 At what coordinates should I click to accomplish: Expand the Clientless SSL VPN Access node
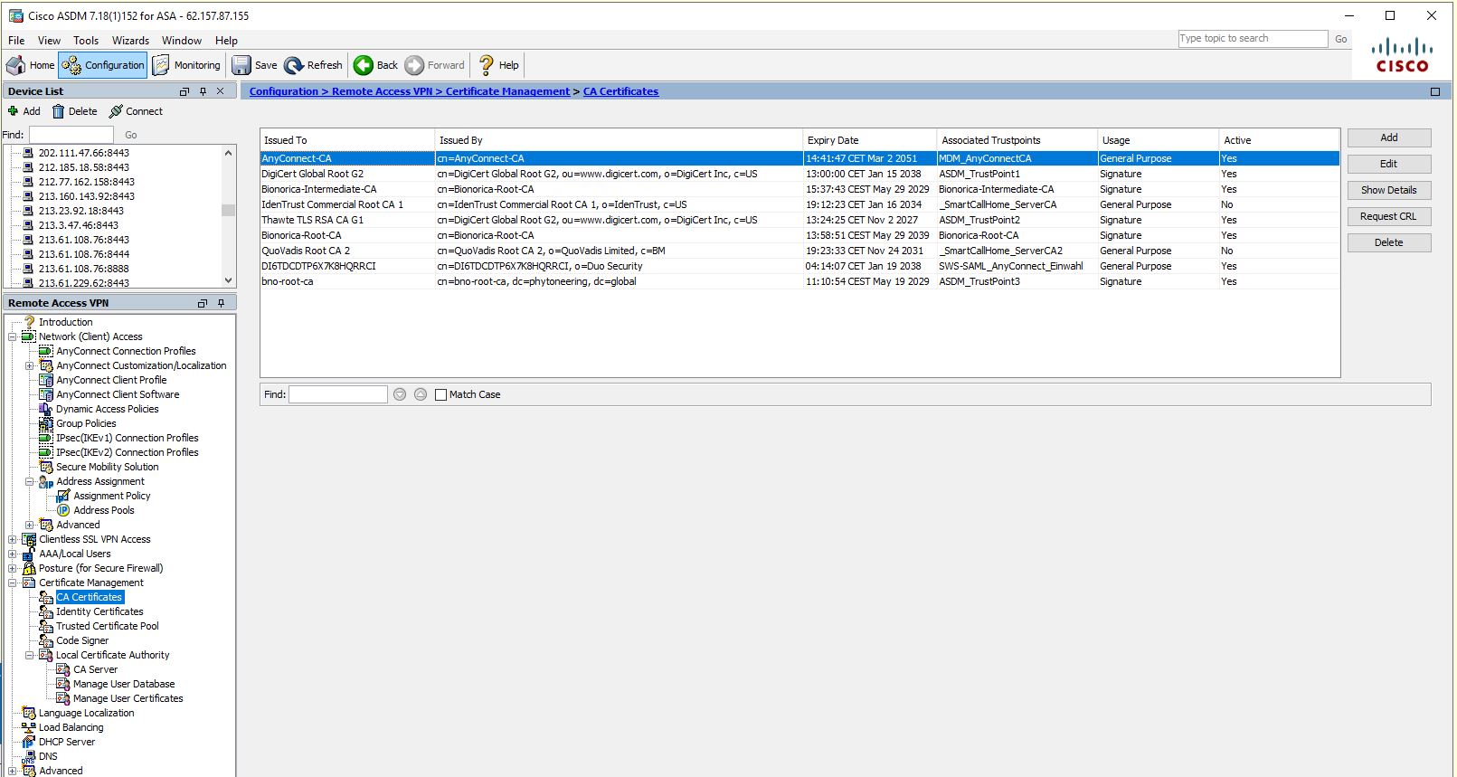tap(13, 539)
